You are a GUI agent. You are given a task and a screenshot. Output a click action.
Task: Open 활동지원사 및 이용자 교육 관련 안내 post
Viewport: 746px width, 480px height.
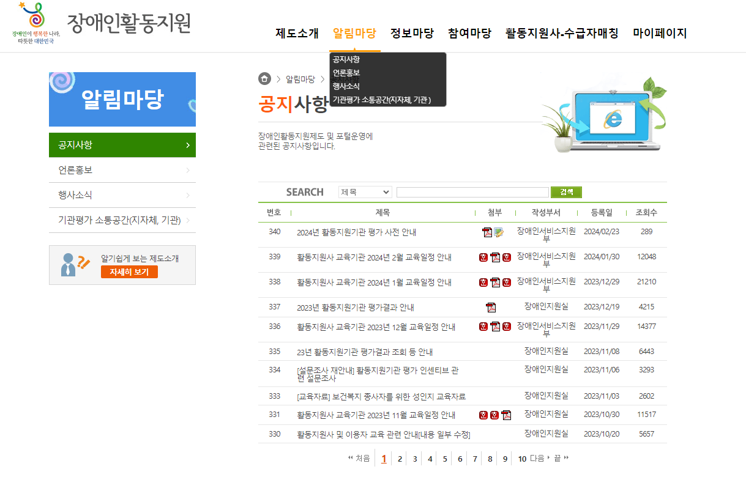383,434
